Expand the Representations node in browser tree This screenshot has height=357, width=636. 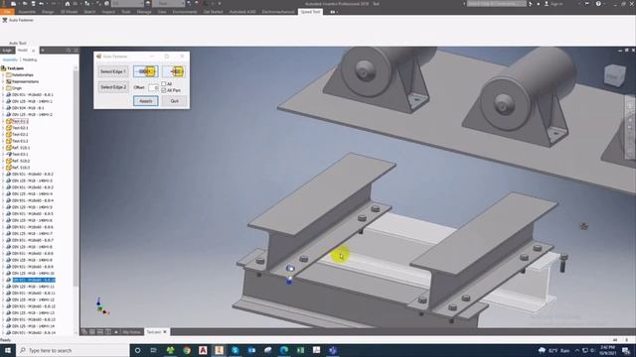coord(3,81)
